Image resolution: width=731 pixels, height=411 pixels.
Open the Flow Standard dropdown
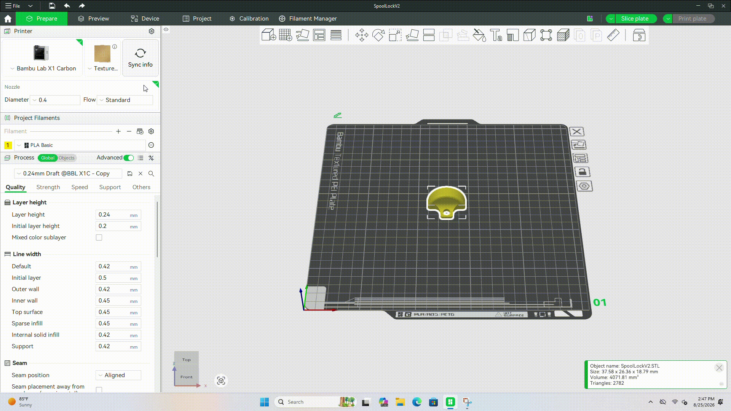125,100
